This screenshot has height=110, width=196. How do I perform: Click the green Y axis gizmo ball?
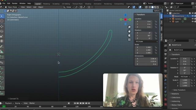pyautogui.click(x=130, y=20)
